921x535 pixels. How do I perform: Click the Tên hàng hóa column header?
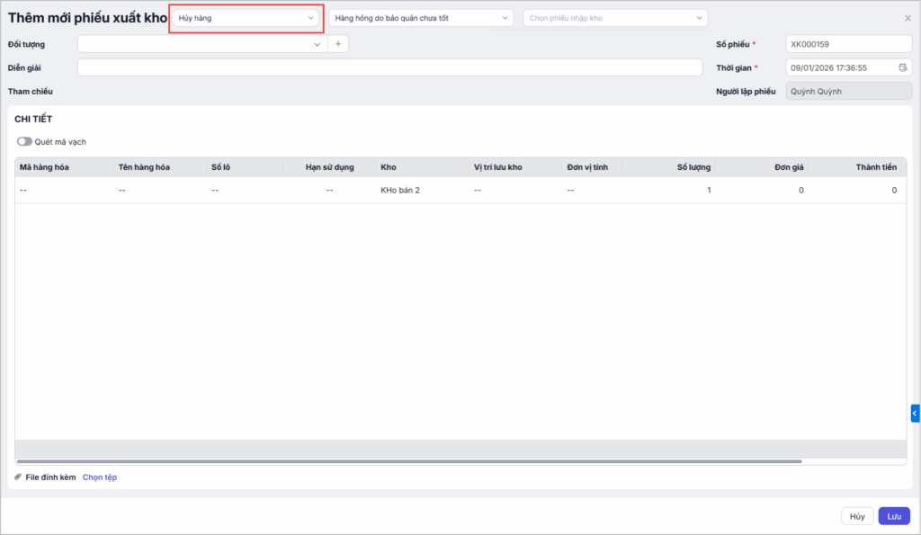click(x=160, y=167)
